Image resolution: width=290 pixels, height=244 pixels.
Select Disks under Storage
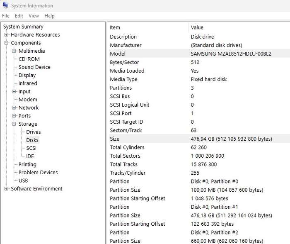coord(32,140)
